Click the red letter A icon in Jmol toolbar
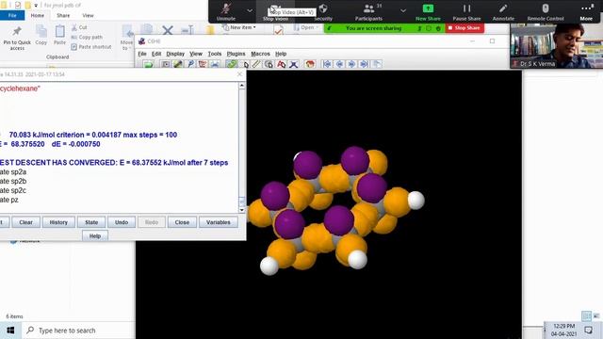603x339 pixels. click(281, 64)
